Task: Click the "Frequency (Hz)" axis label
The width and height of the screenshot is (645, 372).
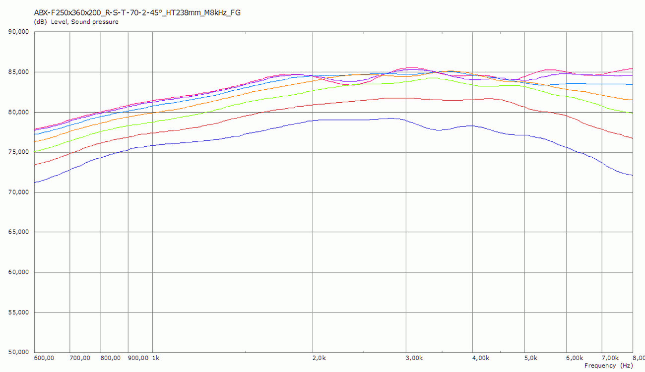Action: point(608,366)
